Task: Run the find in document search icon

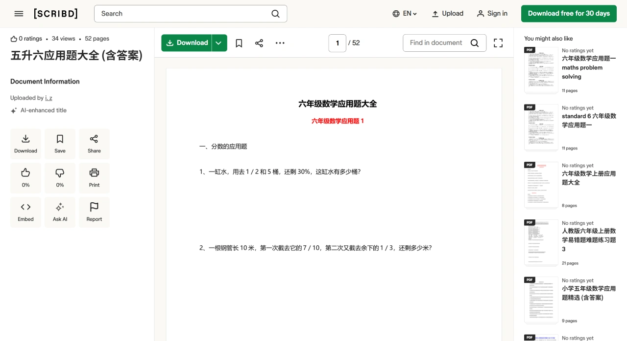Action: point(475,43)
